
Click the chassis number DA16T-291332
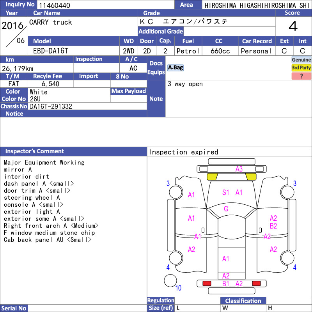pos(51,106)
